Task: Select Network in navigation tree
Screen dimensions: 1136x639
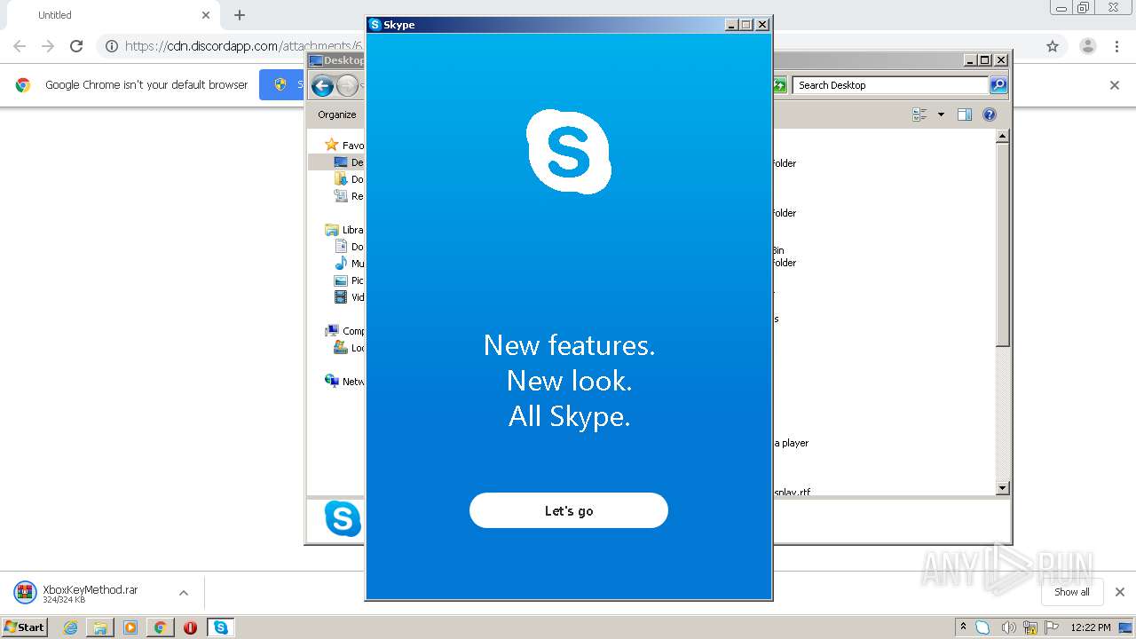Action: (344, 382)
